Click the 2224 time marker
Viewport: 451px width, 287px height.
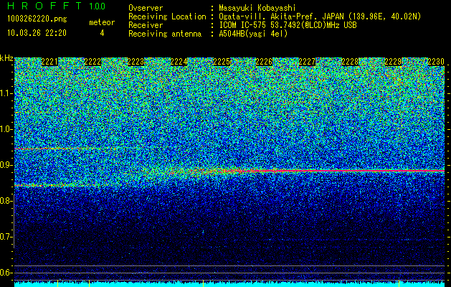pyautogui.click(x=179, y=62)
